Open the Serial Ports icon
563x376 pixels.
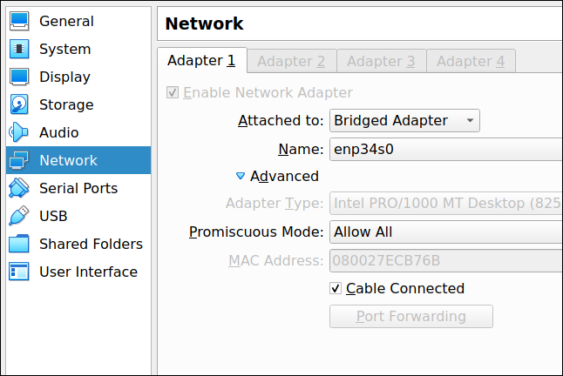point(19,188)
